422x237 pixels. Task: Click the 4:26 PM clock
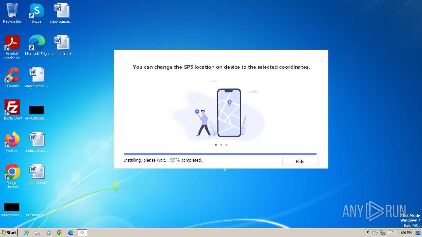coord(405,233)
